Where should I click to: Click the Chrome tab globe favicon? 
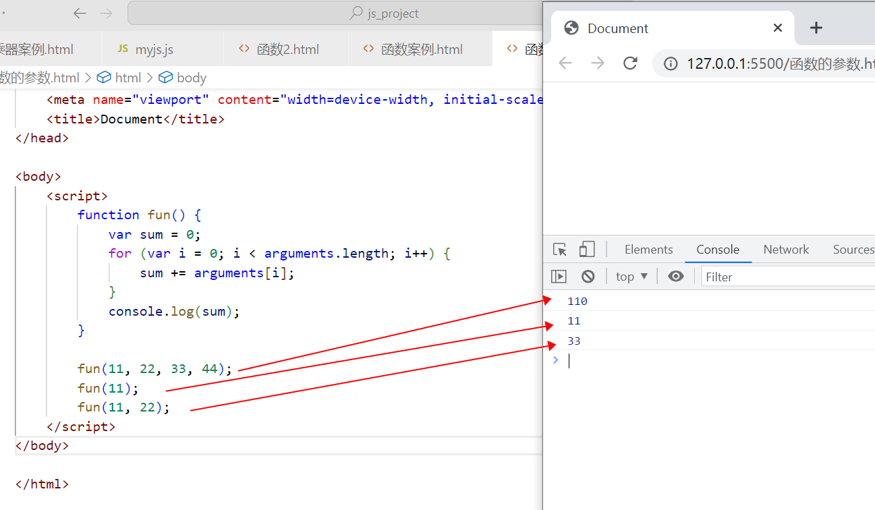tap(571, 28)
